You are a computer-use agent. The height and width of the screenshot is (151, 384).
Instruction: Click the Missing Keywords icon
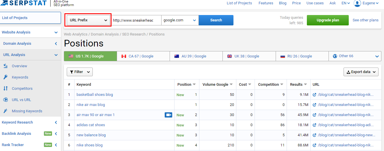click(5, 111)
